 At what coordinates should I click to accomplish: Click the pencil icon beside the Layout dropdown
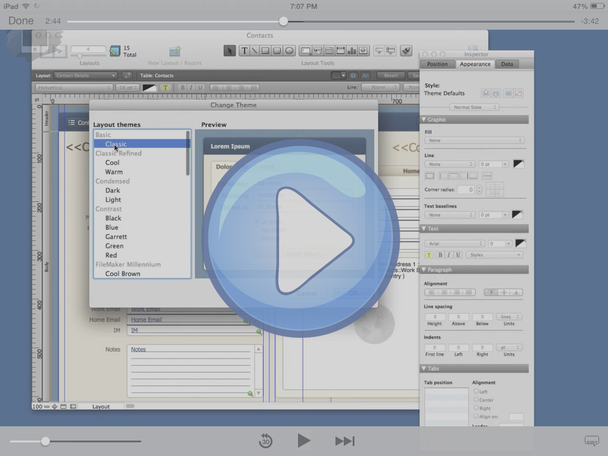[x=127, y=75]
